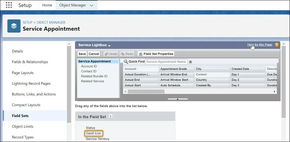Select Contact ID in the object tree

coord(89,71)
